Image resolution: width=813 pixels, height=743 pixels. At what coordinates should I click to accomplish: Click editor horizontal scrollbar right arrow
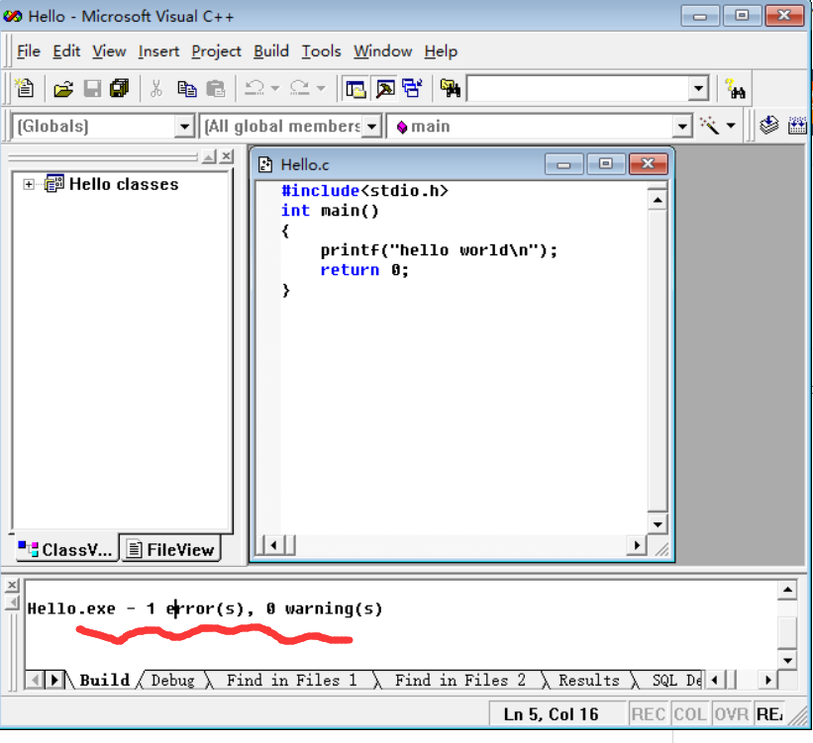(x=637, y=545)
